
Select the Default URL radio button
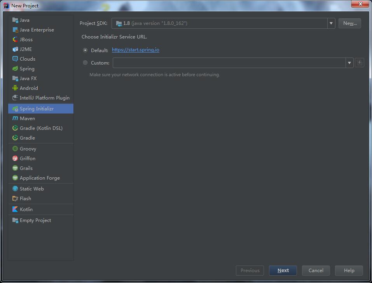85,50
